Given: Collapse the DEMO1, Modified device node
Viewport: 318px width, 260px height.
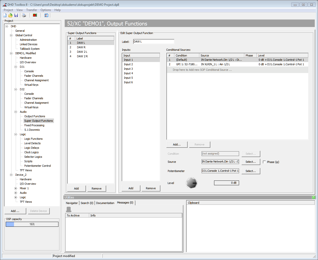Looking at the screenshot, I should click(11, 53).
